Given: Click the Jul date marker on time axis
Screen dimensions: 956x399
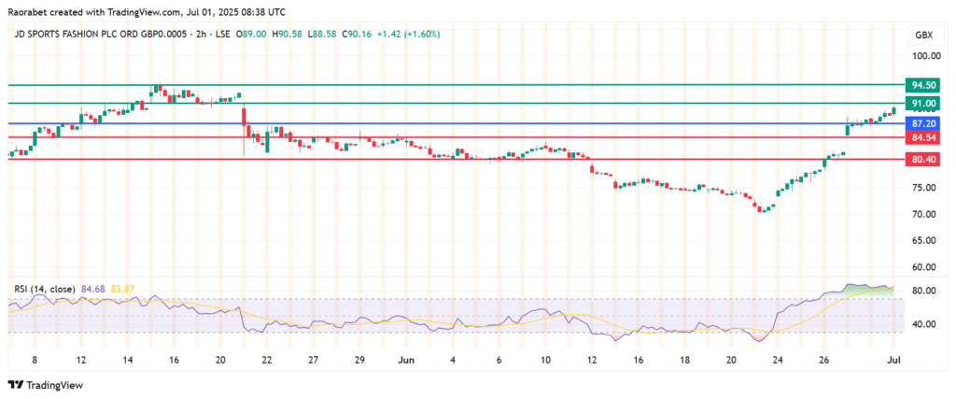Looking at the screenshot, I should [893, 359].
